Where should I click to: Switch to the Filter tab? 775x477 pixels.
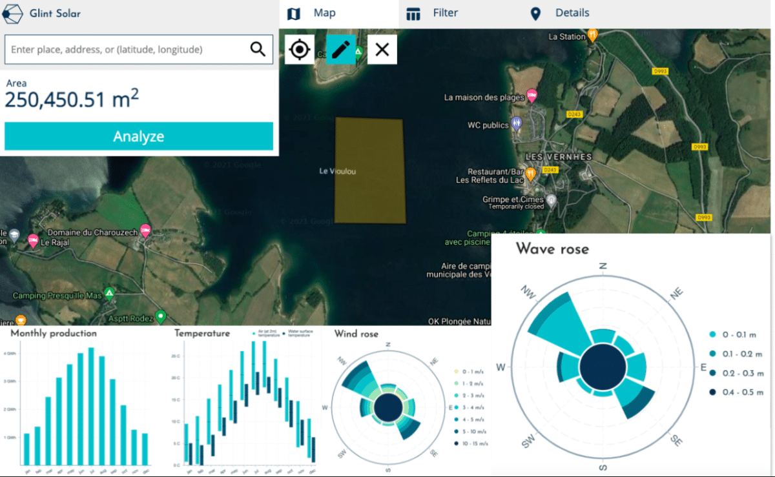pos(433,13)
